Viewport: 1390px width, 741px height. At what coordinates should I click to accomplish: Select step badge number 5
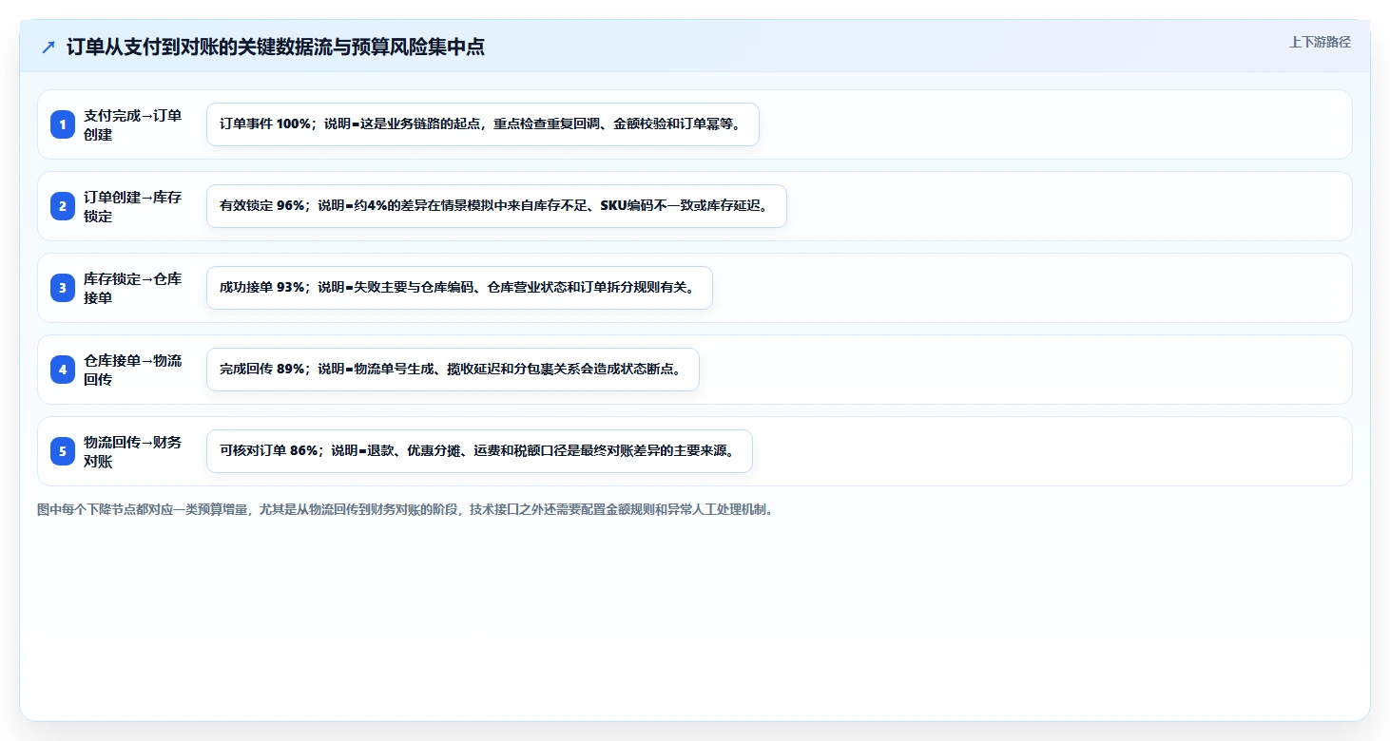tap(63, 451)
